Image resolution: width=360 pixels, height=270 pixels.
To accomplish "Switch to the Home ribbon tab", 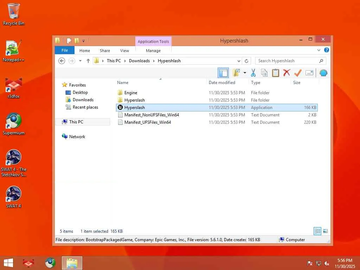I will pos(85,51).
